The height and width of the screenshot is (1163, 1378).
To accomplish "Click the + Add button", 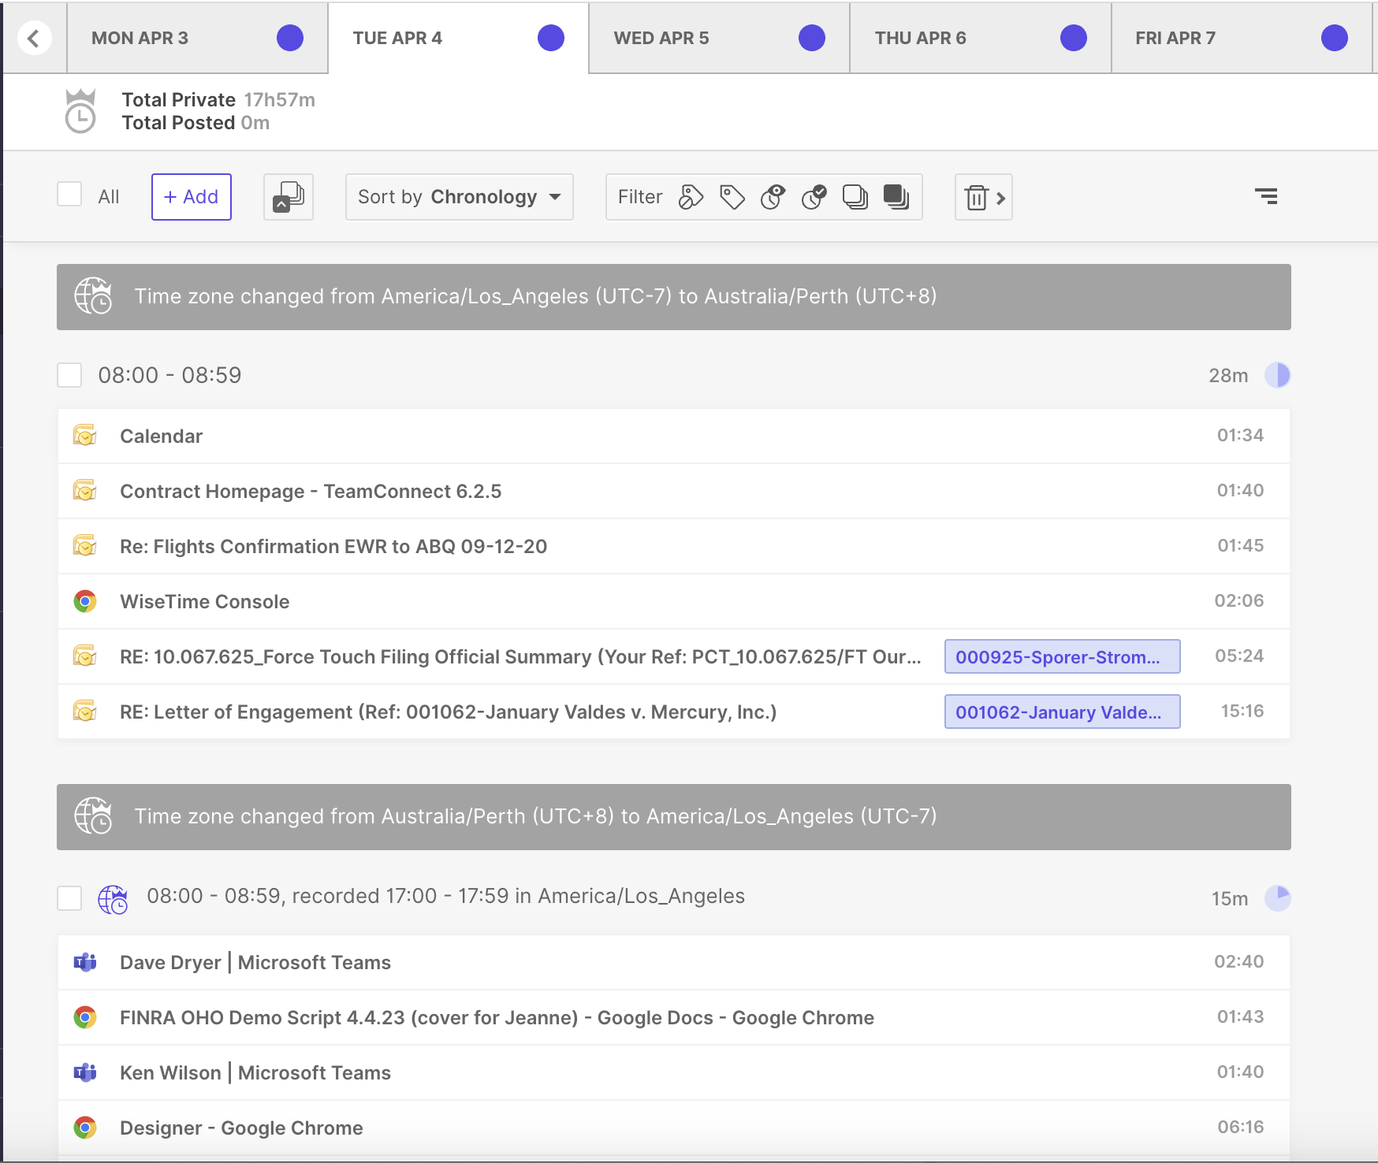I will pyautogui.click(x=192, y=197).
